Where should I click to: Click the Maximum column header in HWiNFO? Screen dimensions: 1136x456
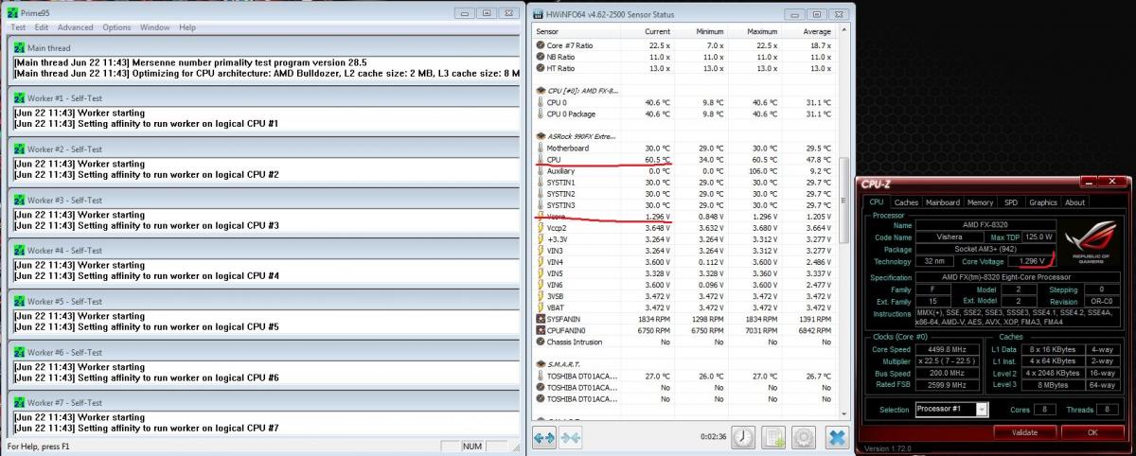click(x=753, y=31)
